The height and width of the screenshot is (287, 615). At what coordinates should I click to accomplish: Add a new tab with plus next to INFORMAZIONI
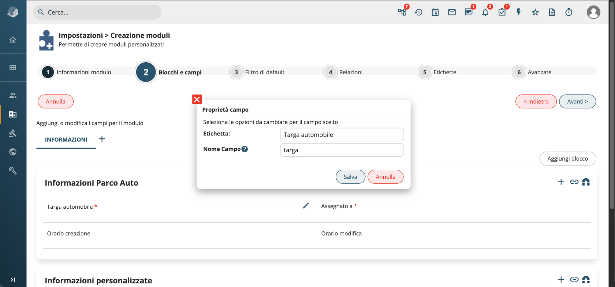pos(102,139)
